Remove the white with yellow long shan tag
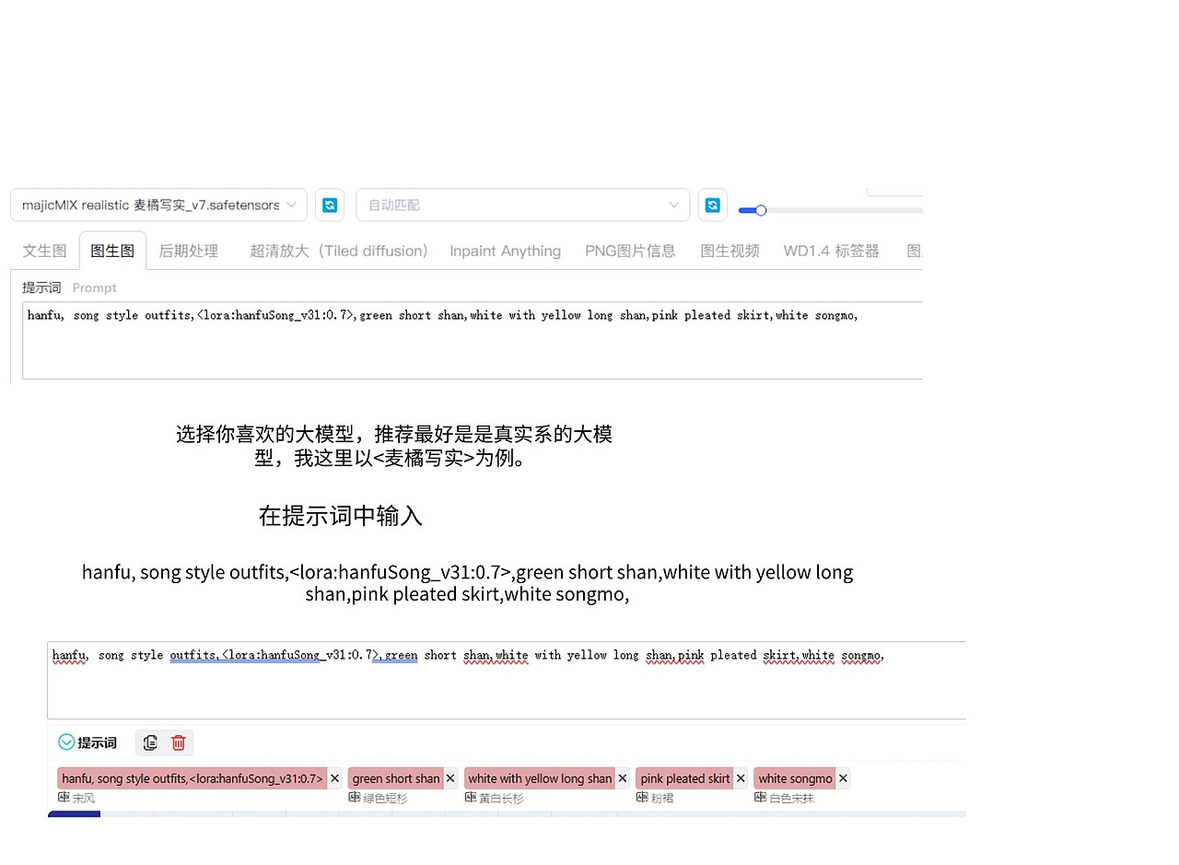 pos(623,778)
